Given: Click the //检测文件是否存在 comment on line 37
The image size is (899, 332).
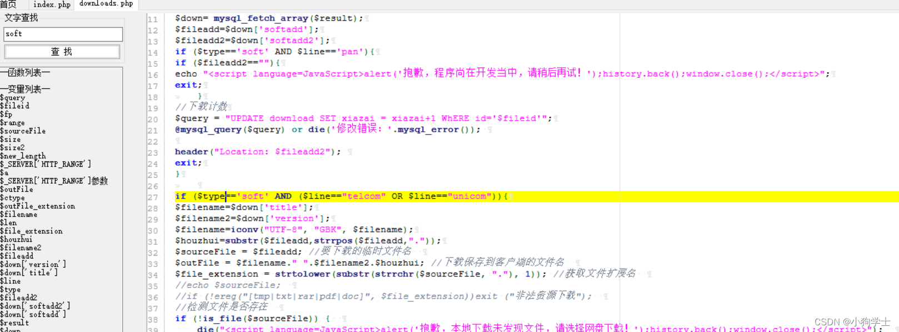Looking at the screenshot, I should click(221, 307).
